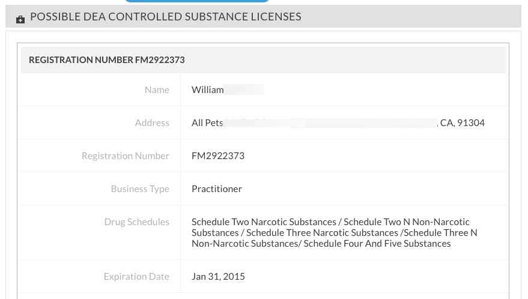Select the Jan 31, 2015 expiration value
This screenshot has height=299, width=528.
[218, 276]
